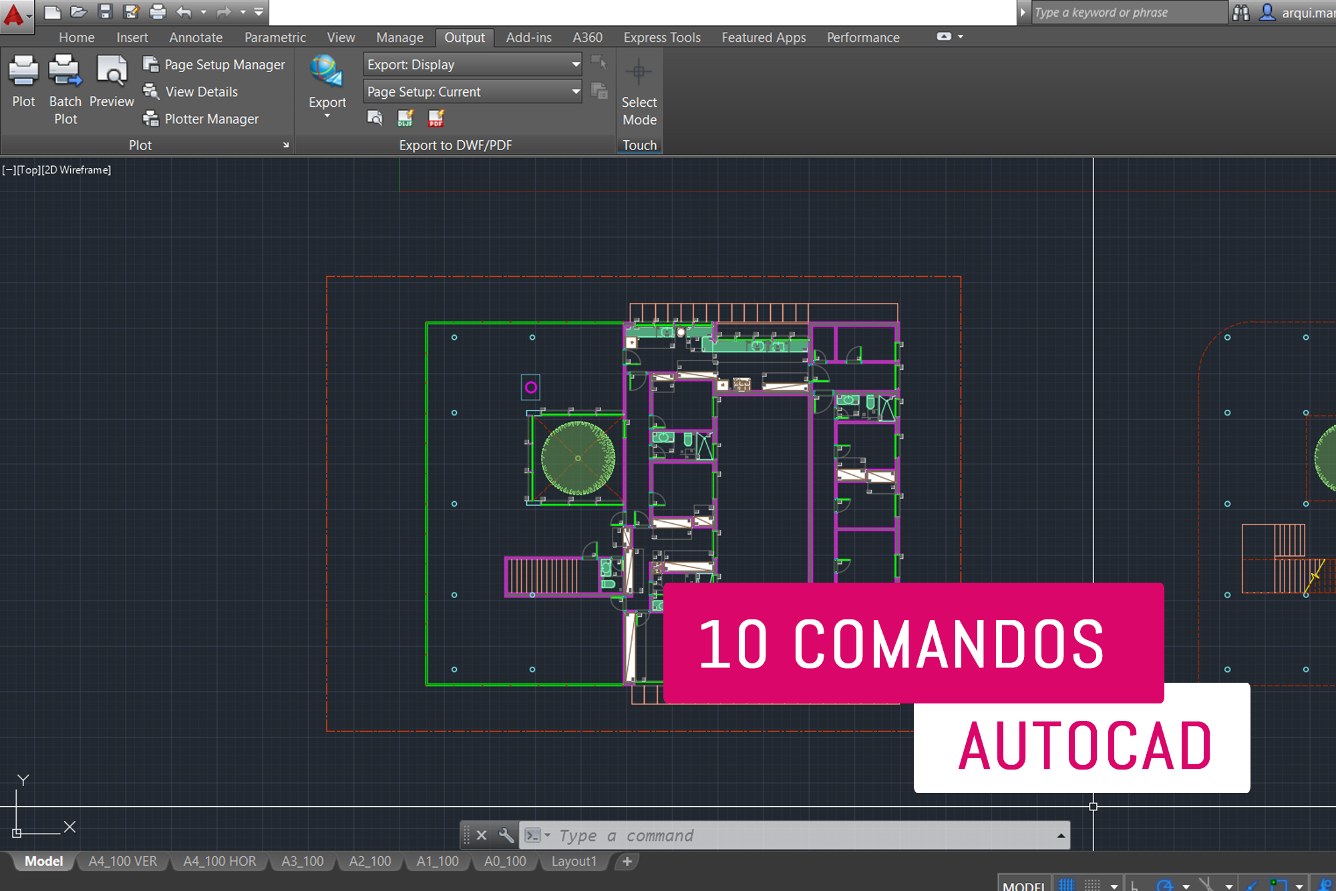The width and height of the screenshot is (1336, 891).
Task: Click the [-] viewport controls label
Action: coord(9,170)
